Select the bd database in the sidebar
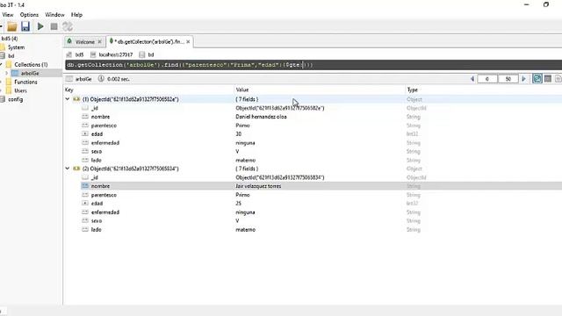Viewport: 562px width, 316px height. 11,56
